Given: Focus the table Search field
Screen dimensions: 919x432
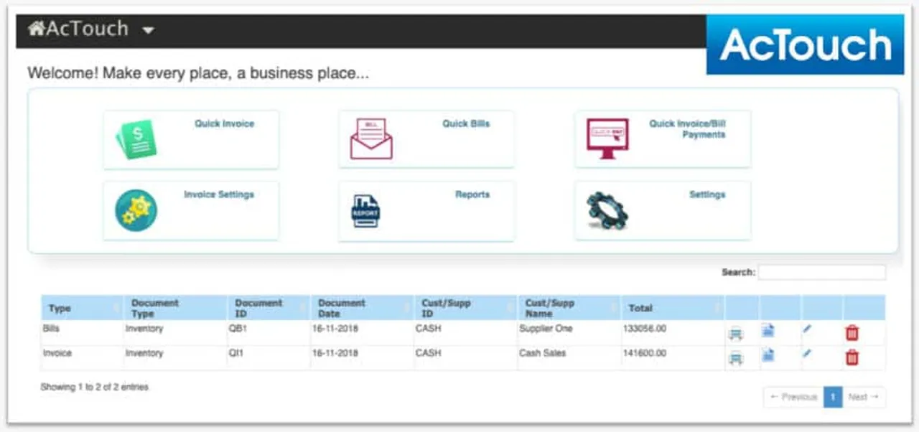Looking at the screenshot, I should 822,273.
